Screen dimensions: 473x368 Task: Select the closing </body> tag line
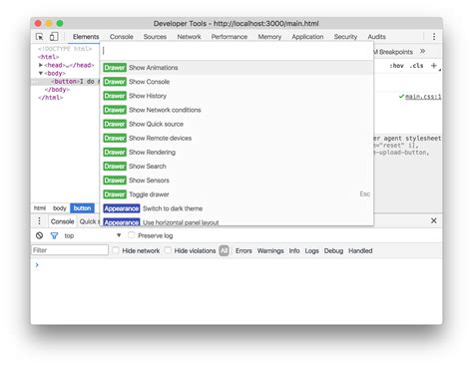point(57,90)
